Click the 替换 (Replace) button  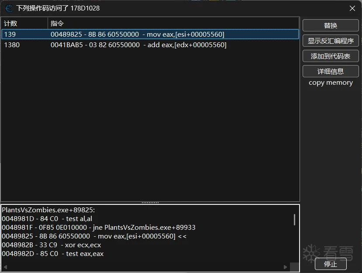(331, 25)
